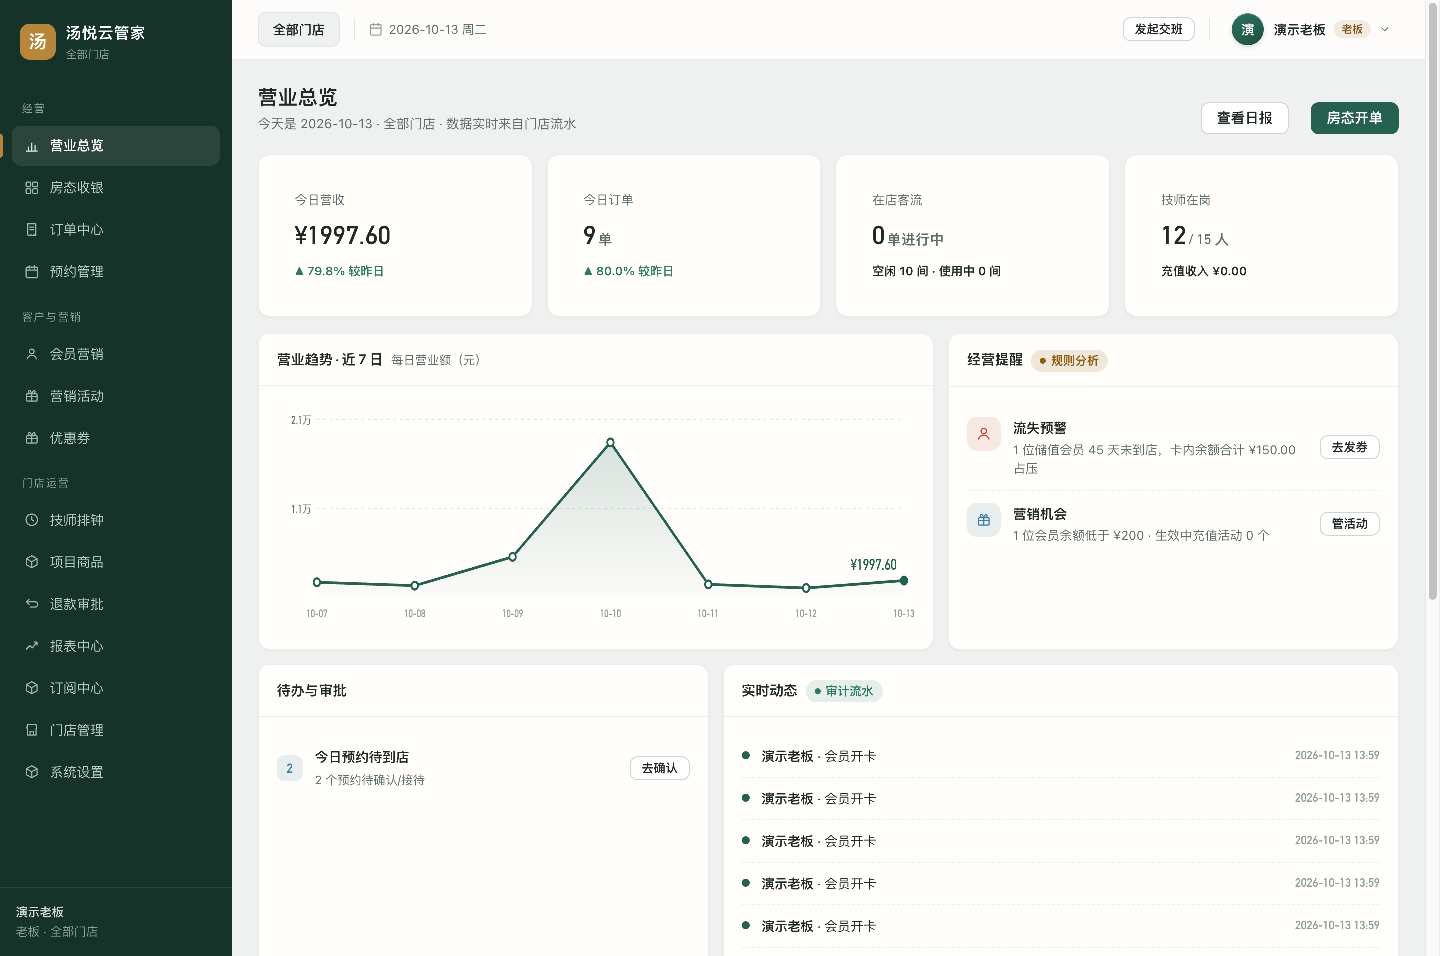Image resolution: width=1440 pixels, height=956 pixels.
Task: Click the clock icon beside 技师排钟
Action: (31, 520)
